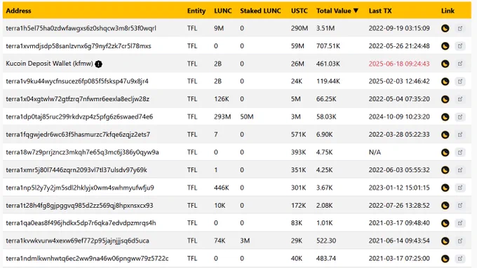The width and height of the screenshot is (477, 268).
Task: Click USTC value 290M
Action: tap(300, 28)
